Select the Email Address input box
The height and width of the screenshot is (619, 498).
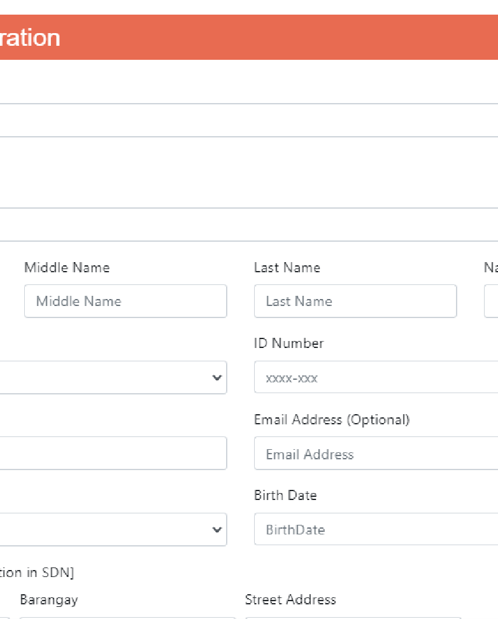[376, 454]
